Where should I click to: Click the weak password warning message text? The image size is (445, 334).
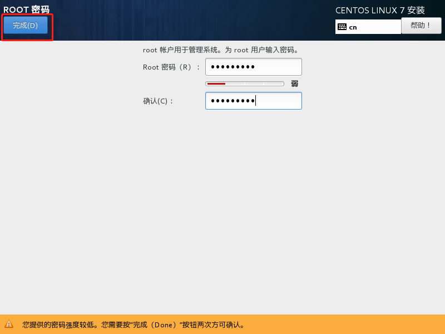133,325
